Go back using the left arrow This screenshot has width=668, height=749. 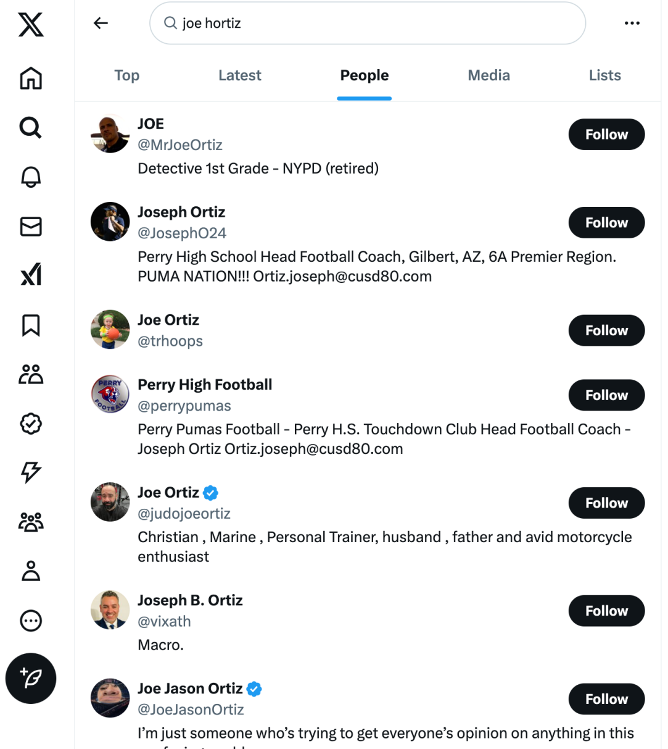101,23
